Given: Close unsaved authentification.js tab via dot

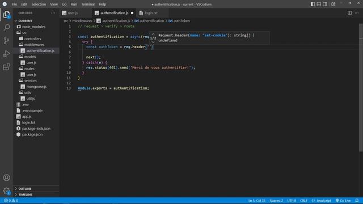Looking at the screenshot, I should pos(132,13).
